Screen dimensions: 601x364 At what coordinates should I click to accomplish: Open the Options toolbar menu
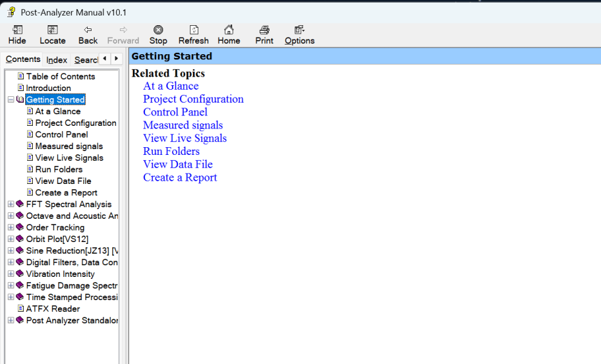click(x=299, y=30)
